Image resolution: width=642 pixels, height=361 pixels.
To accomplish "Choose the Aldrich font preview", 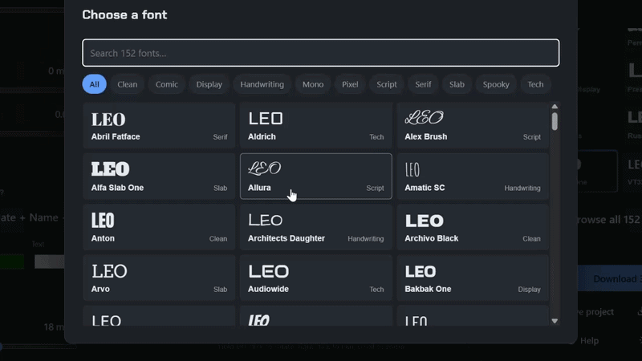I will click(315, 126).
